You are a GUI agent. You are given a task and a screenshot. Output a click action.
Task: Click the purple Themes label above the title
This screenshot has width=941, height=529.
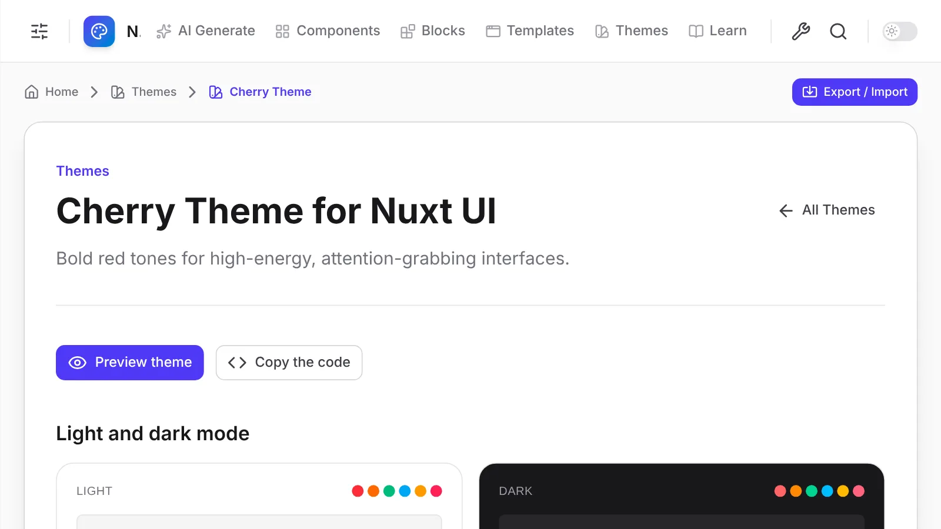click(83, 171)
